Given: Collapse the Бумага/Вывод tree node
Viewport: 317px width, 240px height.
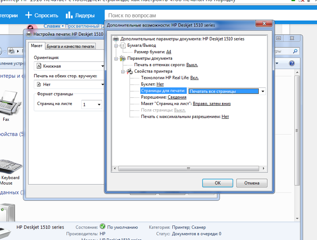Looking at the screenshot, I should click(x=116, y=46).
